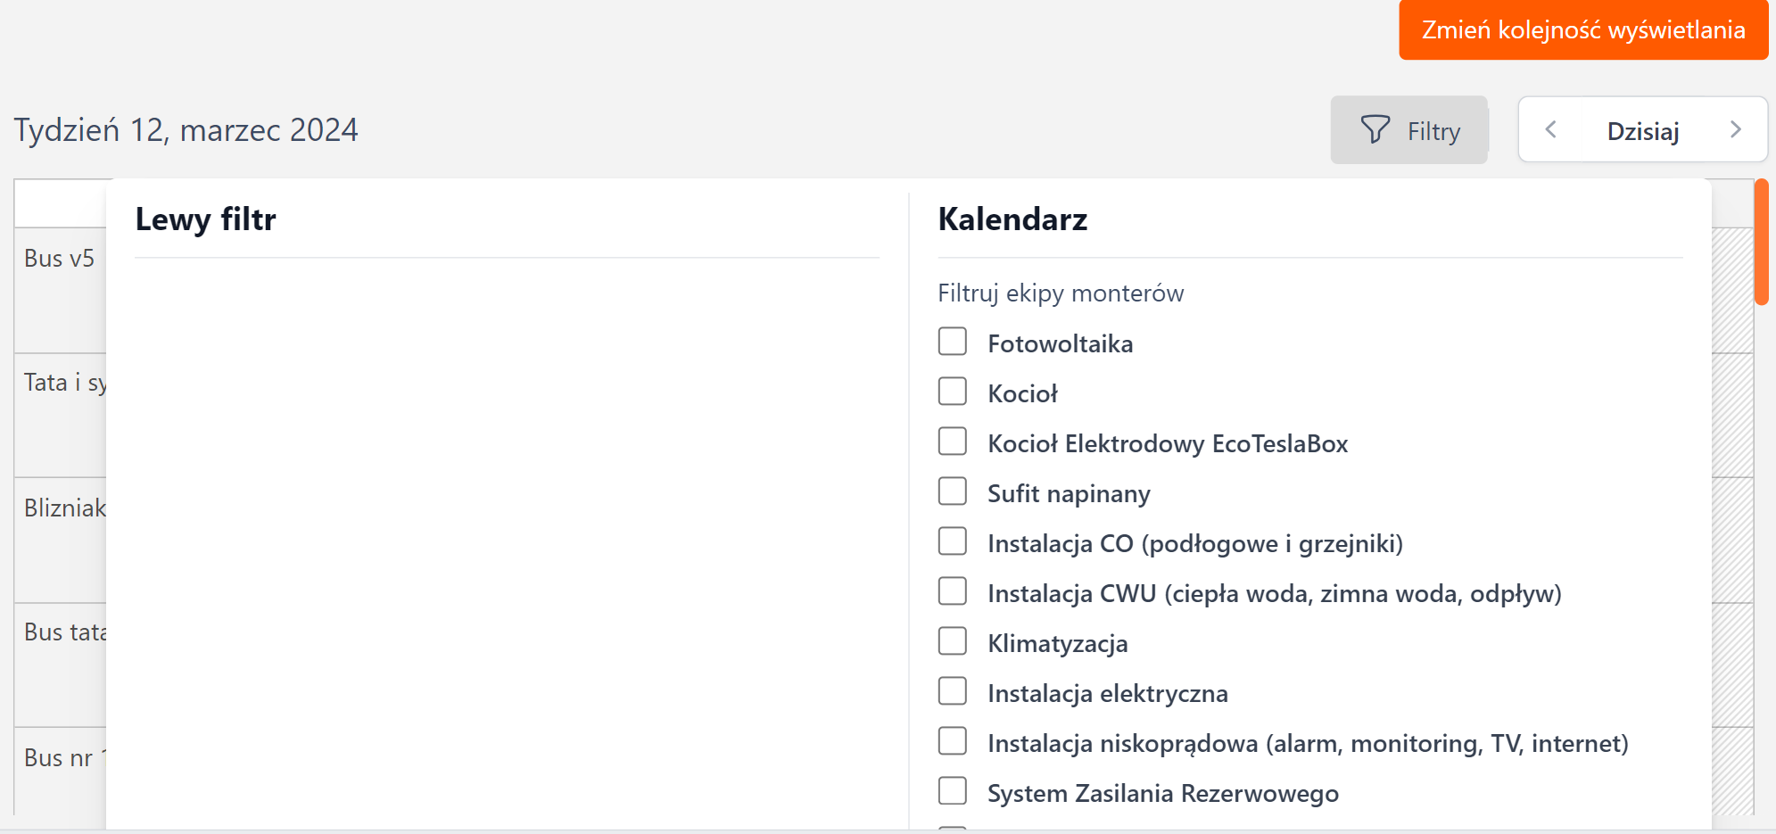Enable the Klimatyzacja filter
This screenshot has width=1776, height=834.
pyautogui.click(x=953, y=641)
